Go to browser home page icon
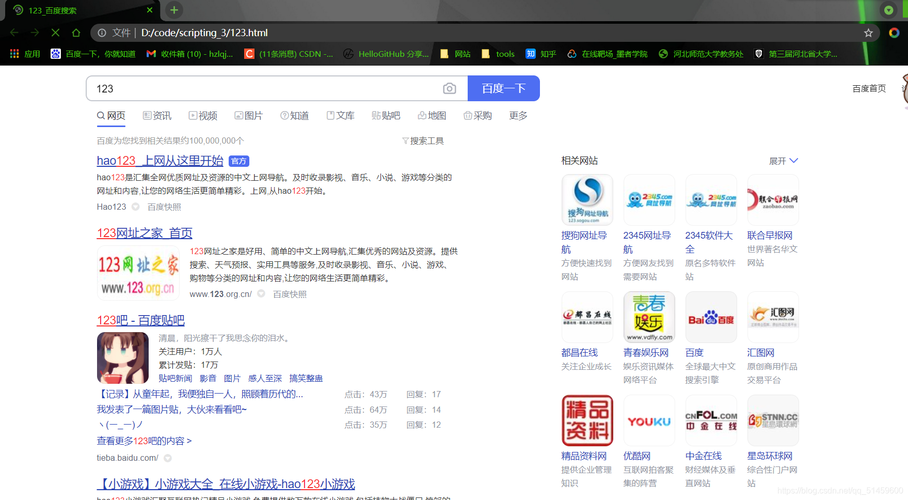Viewport: 908px width, 500px height. [x=76, y=33]
